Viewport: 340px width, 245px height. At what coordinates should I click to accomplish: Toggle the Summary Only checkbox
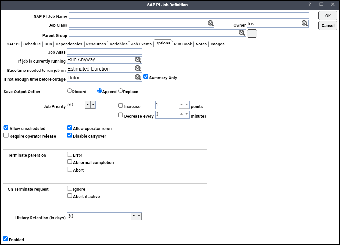(146, 77)
